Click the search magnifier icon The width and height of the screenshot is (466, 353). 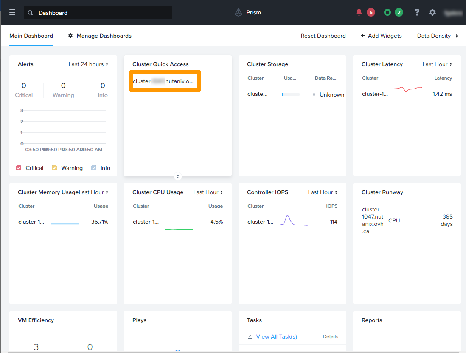pos(30,13)
